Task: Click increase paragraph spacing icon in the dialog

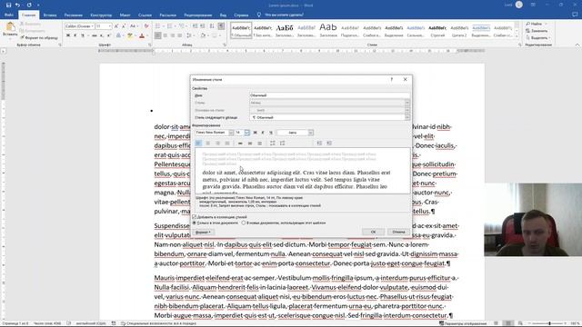Action: pyautogui.click(x=273, y=144)
